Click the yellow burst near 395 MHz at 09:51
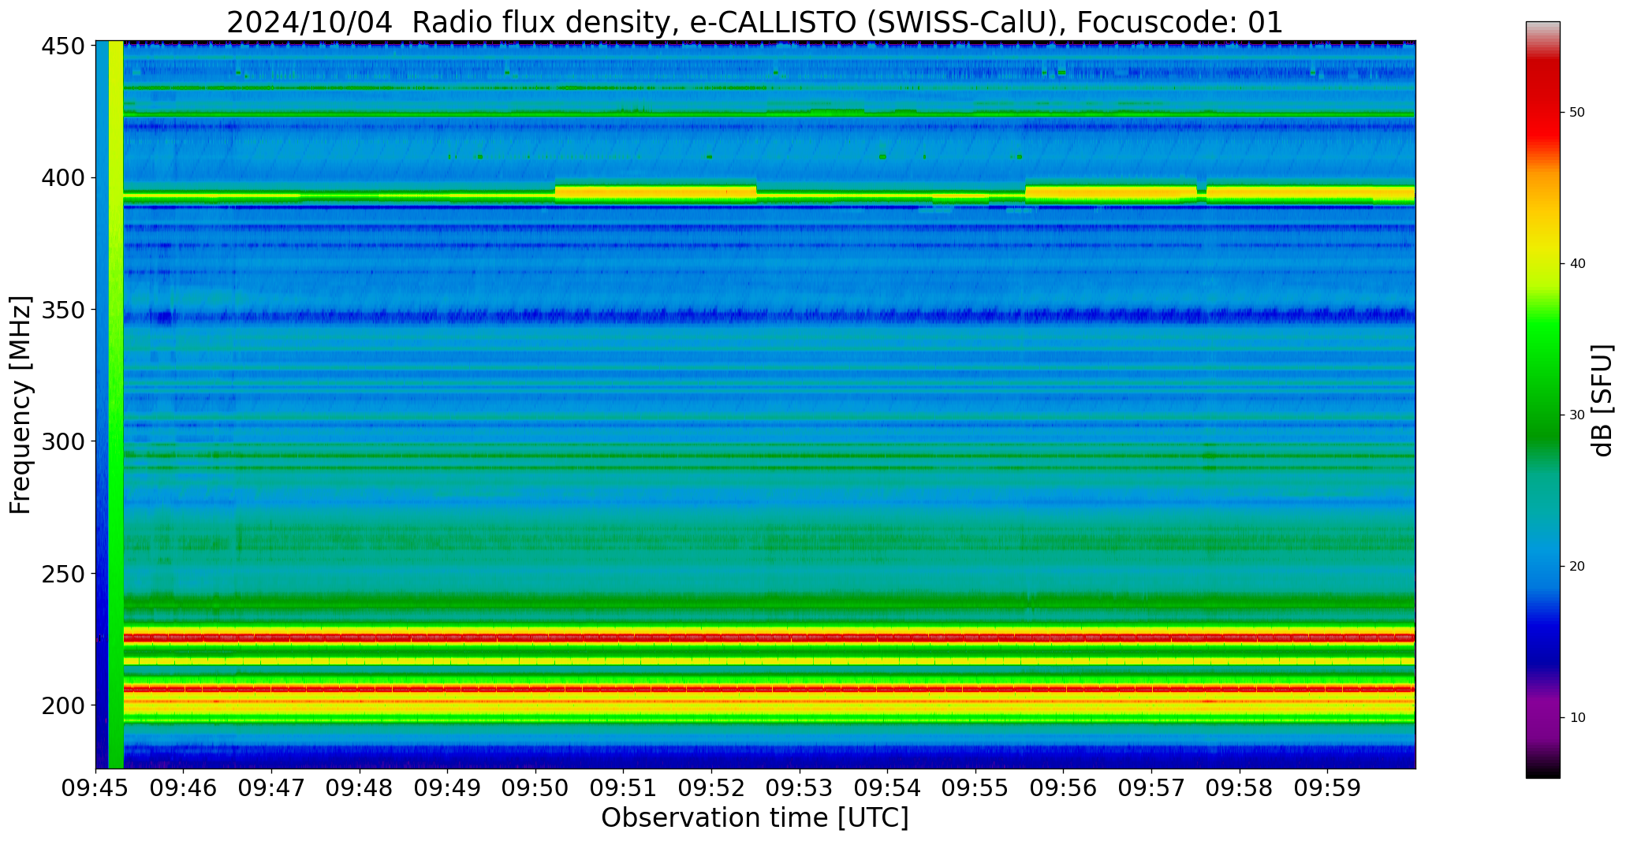This screenshot has height=841, width=1626. (x=655, y=192)
